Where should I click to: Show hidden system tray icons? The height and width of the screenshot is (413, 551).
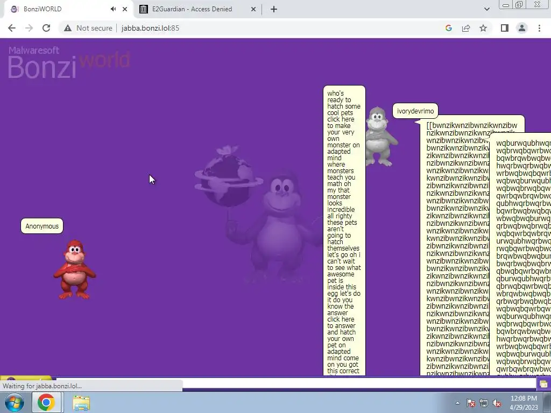[x=457, y=403]
